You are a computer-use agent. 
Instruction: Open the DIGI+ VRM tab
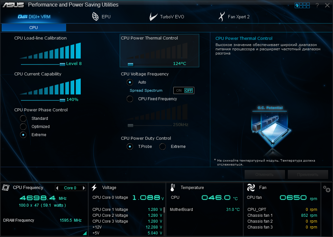click(34, 17)
